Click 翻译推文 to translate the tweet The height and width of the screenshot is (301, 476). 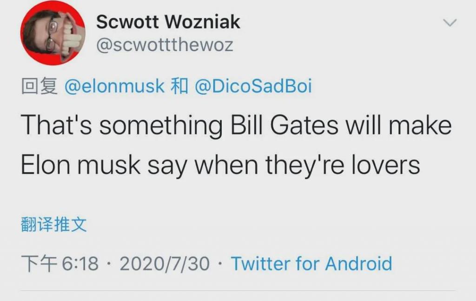click(x=54, y=224)
